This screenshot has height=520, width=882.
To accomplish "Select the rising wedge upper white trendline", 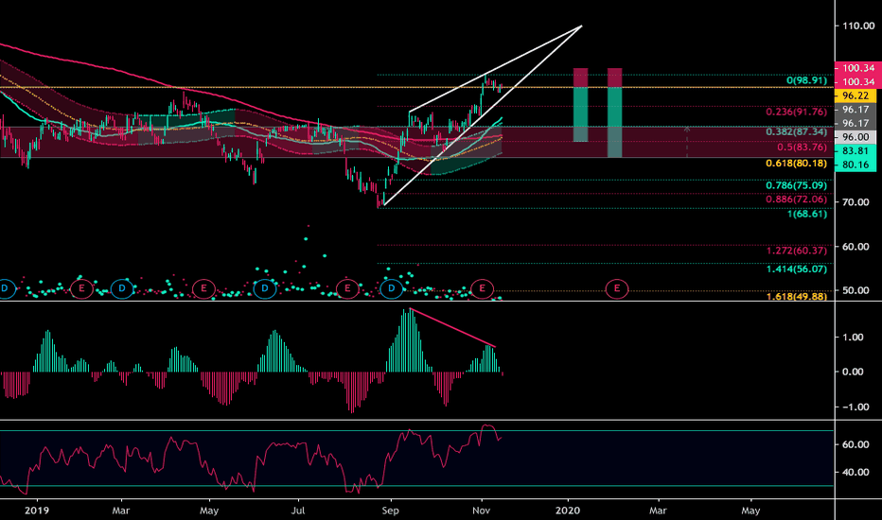I will click(x=495, y=68).
